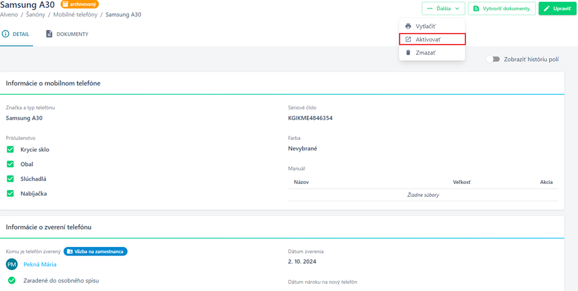This screenshot has width=578, height=291.
Task: Click the Veľkosť column header
Action: tap(462, 182)
